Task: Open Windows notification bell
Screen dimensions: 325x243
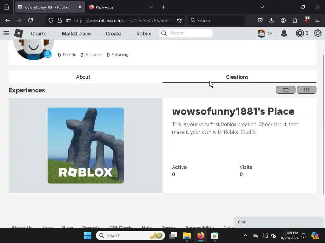Action: (303, 235)
